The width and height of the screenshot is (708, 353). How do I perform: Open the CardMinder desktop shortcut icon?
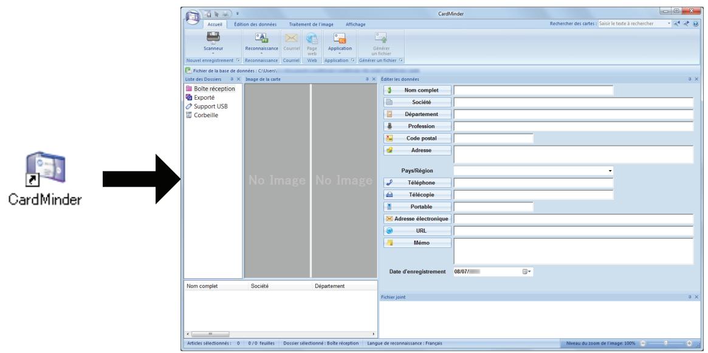45,170
